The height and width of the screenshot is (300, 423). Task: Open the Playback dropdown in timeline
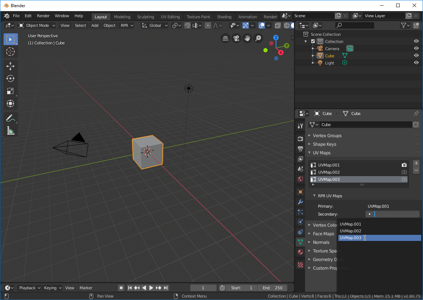[29, 288]
